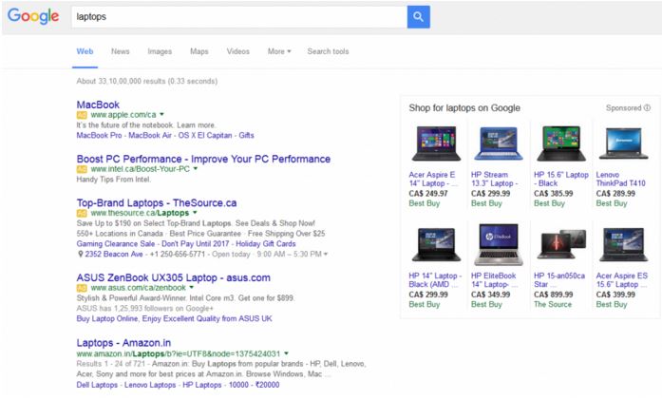Switch to the Maps tab
The height and width of the screenshot is (400, 662).
pyautogui.click(x=199, y=51)
